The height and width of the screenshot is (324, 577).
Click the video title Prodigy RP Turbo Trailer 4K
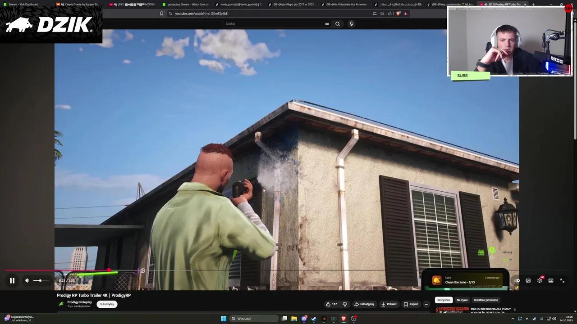[94, 295]
